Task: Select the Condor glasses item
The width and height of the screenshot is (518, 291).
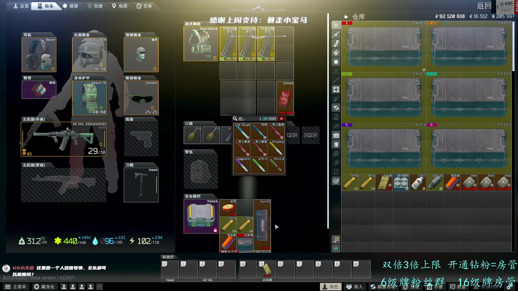Action: coord(141,98)
